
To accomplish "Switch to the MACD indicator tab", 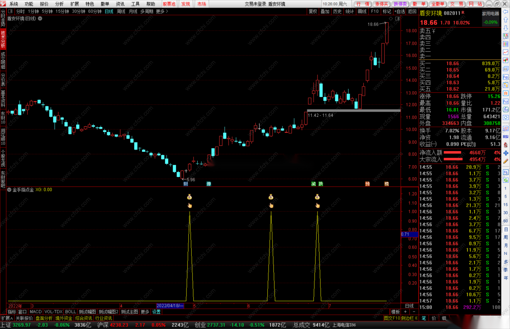I will tap(35, 312).
